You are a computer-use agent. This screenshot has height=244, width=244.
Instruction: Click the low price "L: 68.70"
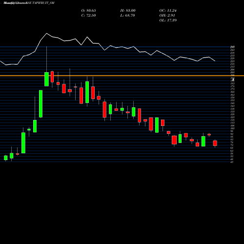click(x=127, y=16)
